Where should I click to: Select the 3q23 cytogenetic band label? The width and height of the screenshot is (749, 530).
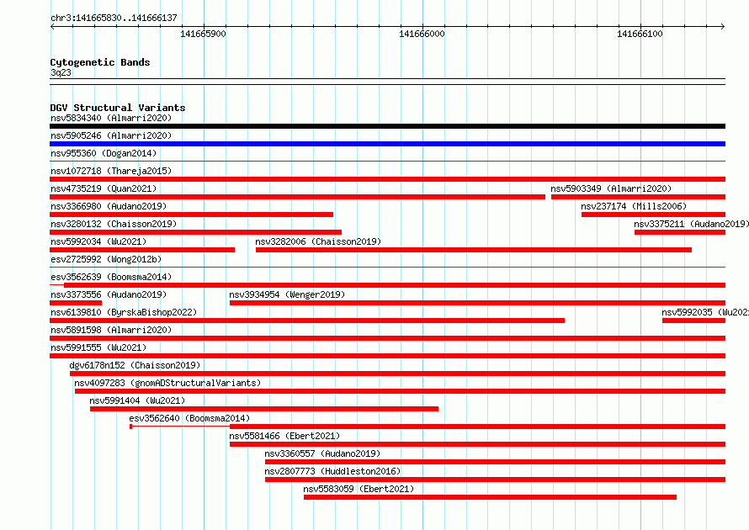point(61,72)
